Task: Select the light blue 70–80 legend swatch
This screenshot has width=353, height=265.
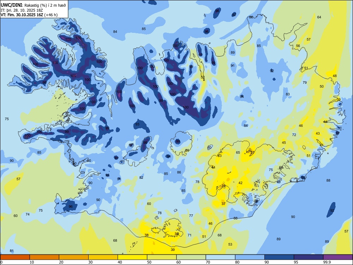Action: (x=220, y=257)
